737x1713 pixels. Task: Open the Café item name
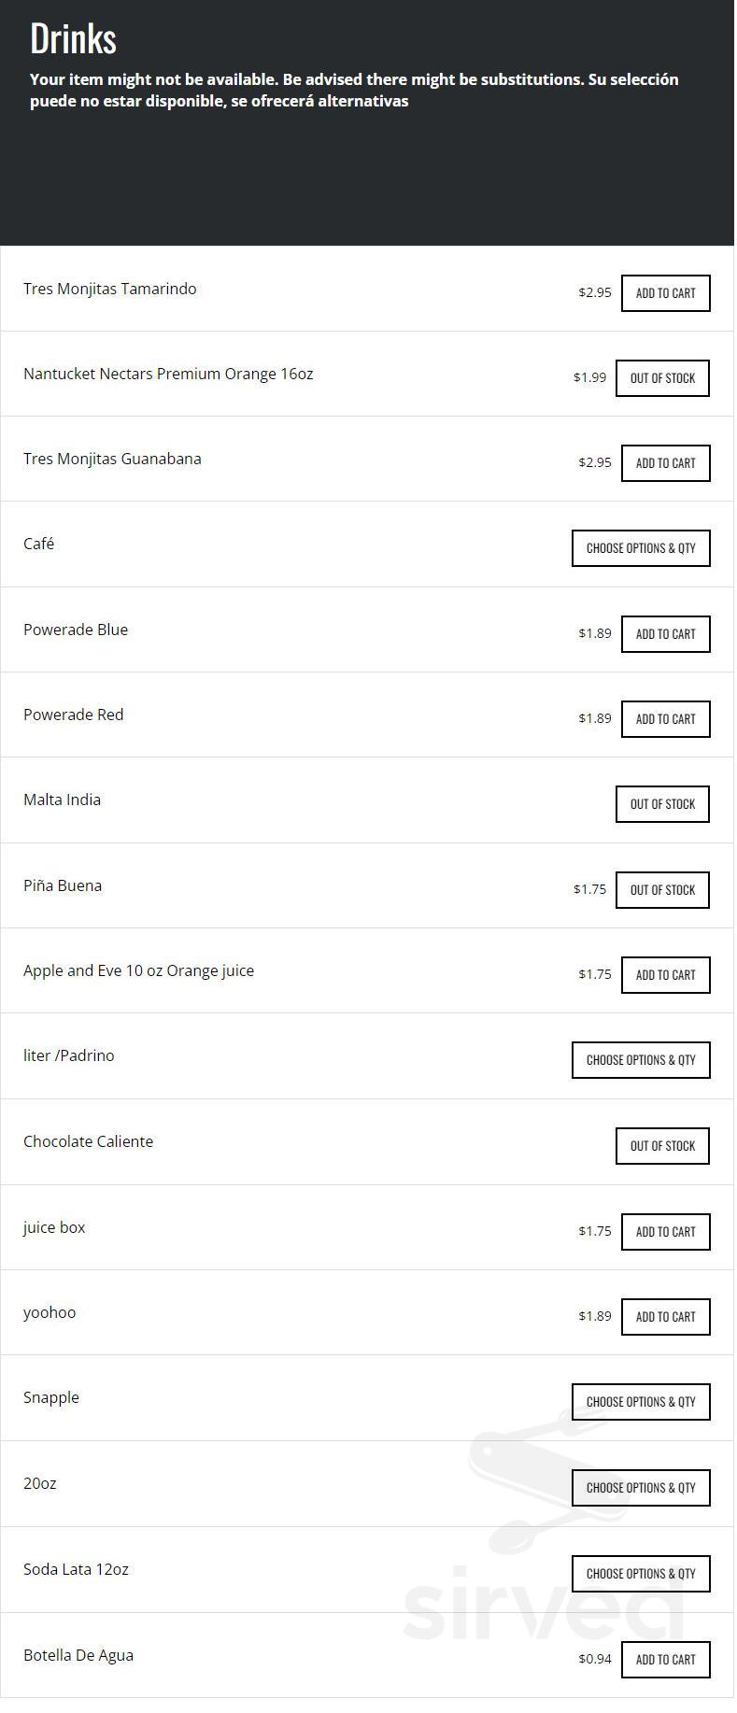pyautogui.click(x=39, y=544)
